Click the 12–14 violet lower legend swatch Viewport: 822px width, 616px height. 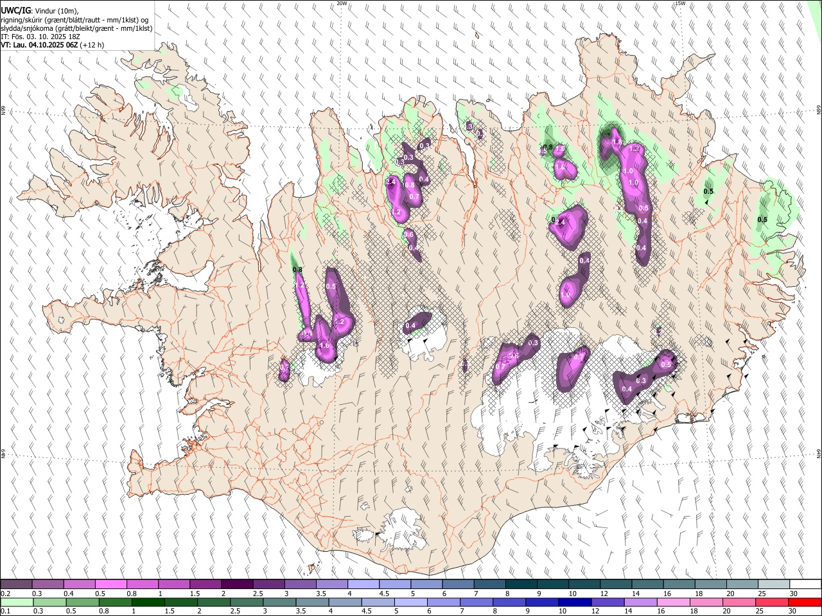coord(607,602)
